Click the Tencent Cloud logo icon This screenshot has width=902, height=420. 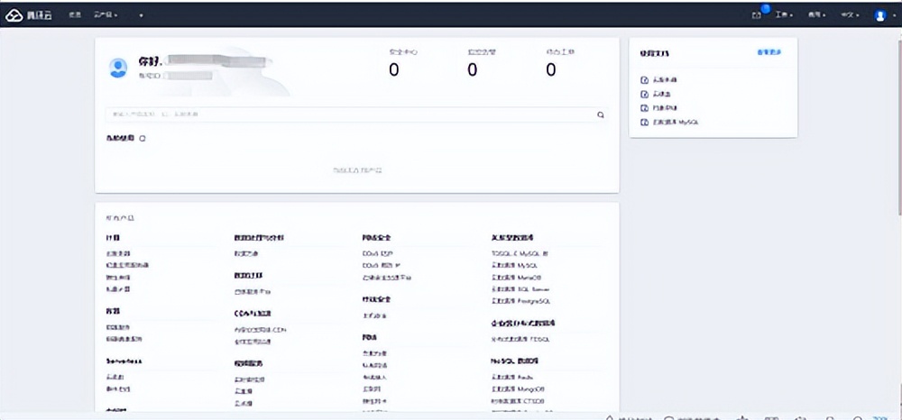point(14,15)
